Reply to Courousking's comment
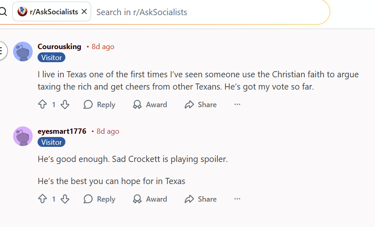This screenshot has width=375, height=227. click(x=99, y=105)
